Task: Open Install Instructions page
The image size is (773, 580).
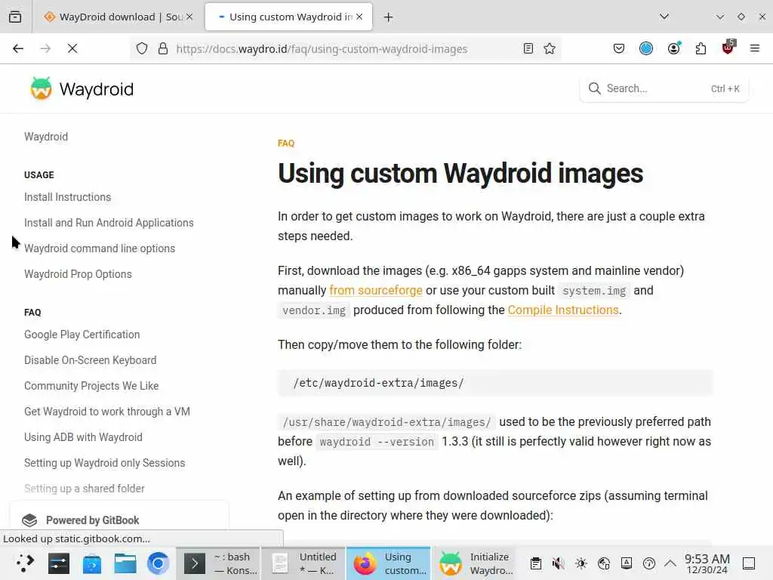Action: point(67,197)
